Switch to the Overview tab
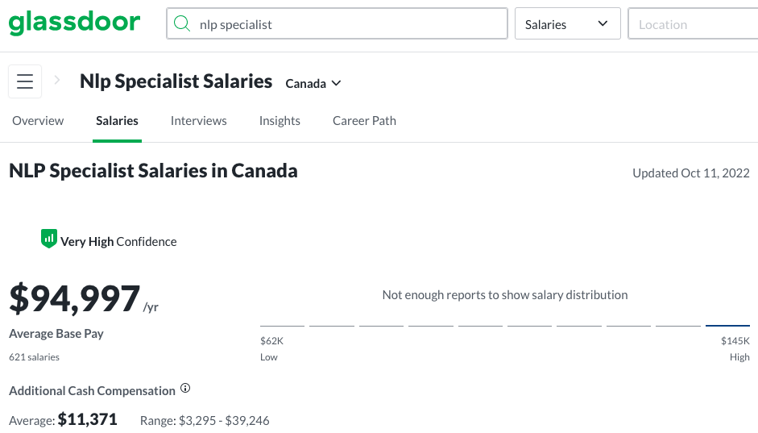The width and height of the screenshot is (758, 433). pos(38,120)
